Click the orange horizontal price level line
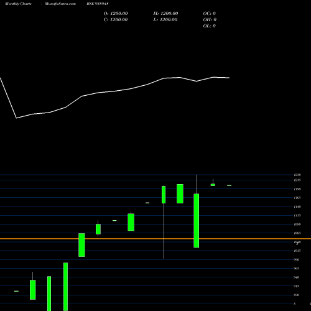 coord(155,239)
